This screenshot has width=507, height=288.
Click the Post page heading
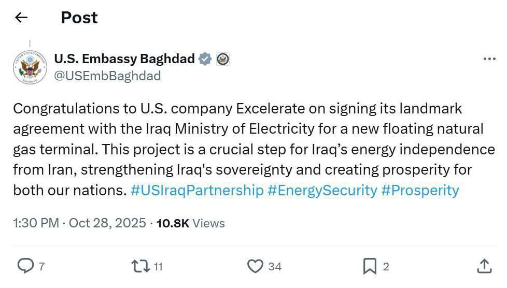79,18
